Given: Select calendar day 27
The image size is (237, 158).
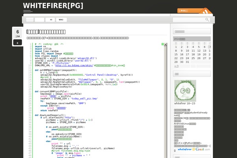Looking at the screenshot, I should point(205,58).
